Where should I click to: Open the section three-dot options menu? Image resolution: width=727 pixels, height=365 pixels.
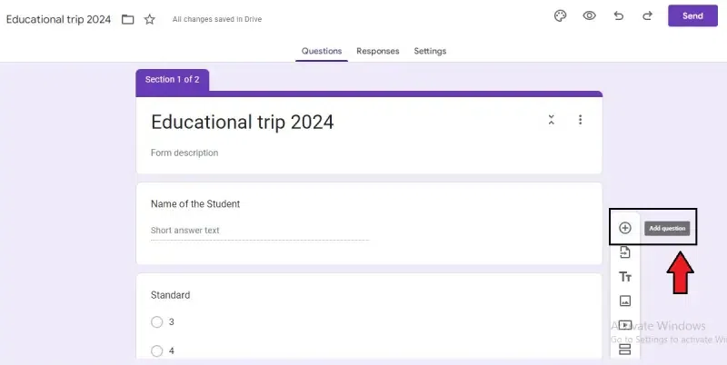click(580, 120)
